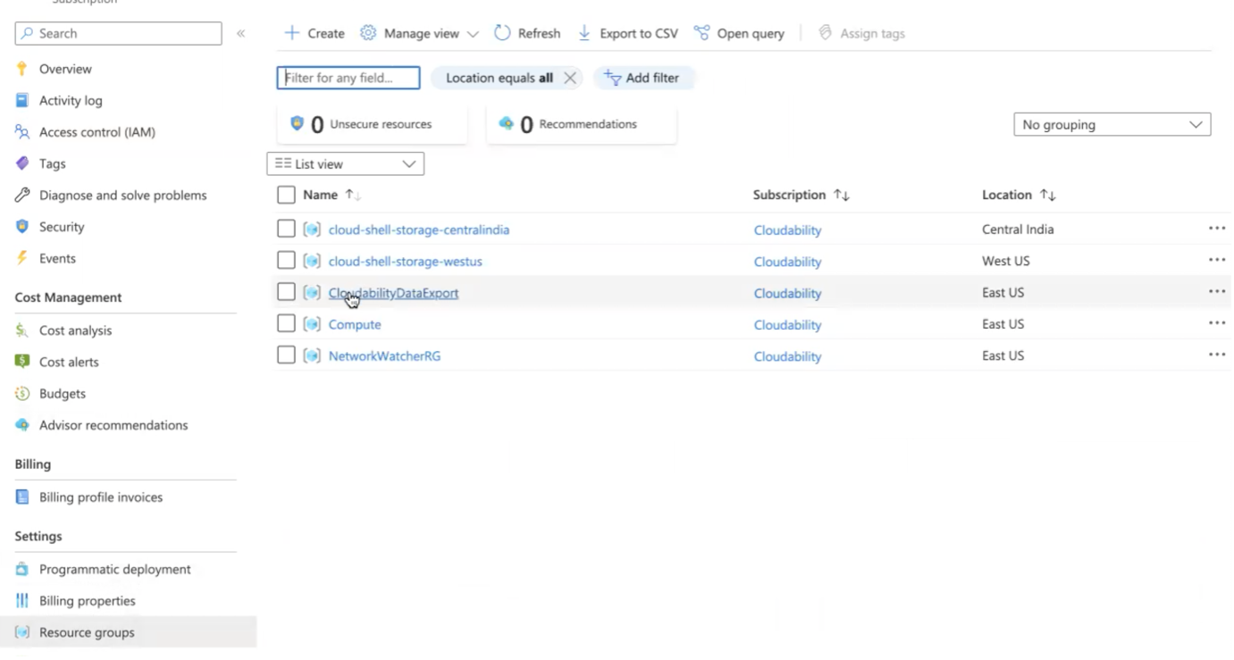Focus the Filter for any field box
The image size is (1234, 660).
pyautogui.click(x=348, y=78)
